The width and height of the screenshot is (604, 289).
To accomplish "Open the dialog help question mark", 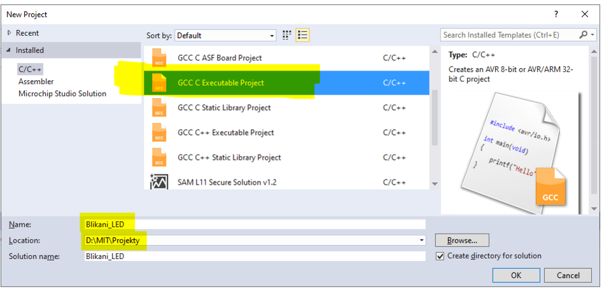I will (556, 14).
